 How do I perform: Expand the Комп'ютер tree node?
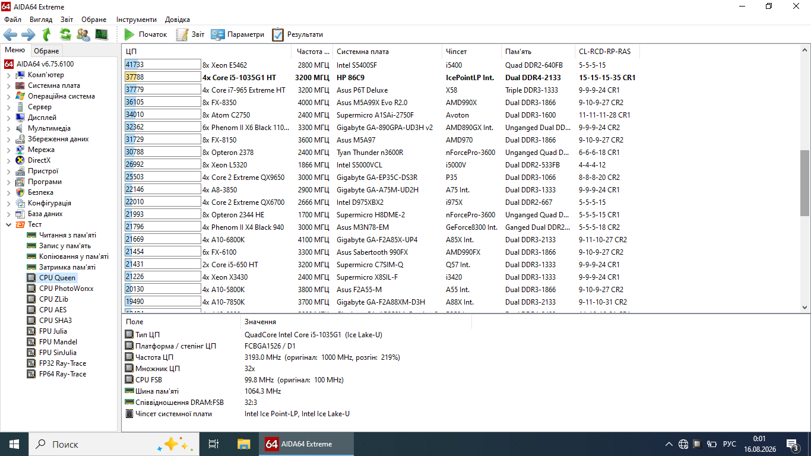pos(8,75)
